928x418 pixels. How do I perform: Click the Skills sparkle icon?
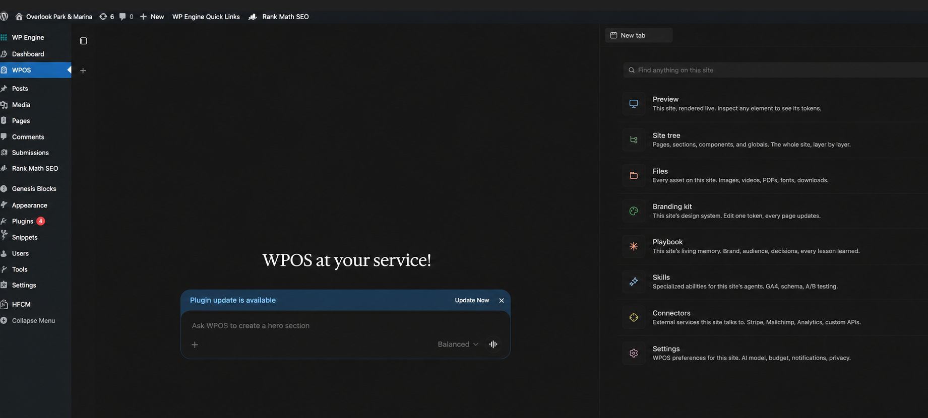634,282
